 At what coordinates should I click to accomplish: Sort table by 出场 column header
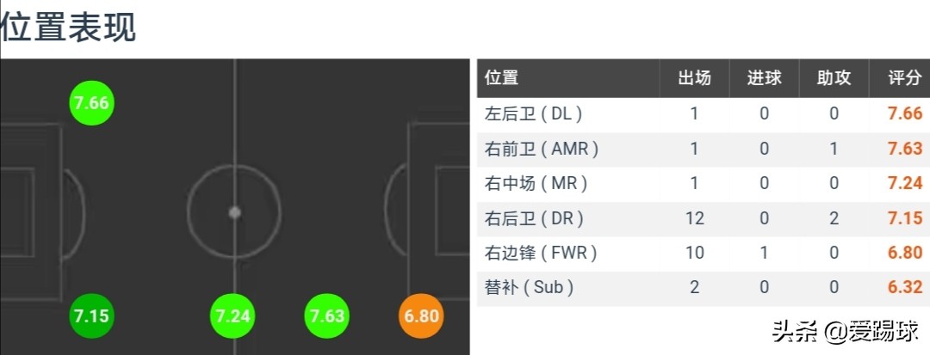(x=695, y=78)
